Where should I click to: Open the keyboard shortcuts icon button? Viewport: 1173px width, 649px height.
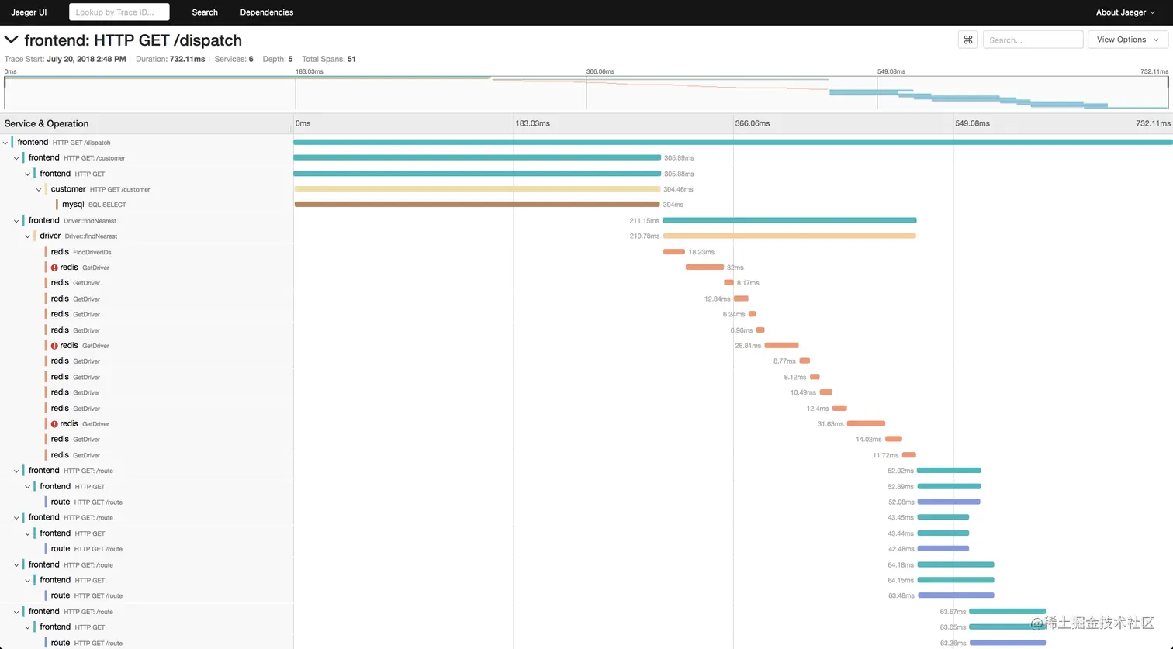click(967, 40)
